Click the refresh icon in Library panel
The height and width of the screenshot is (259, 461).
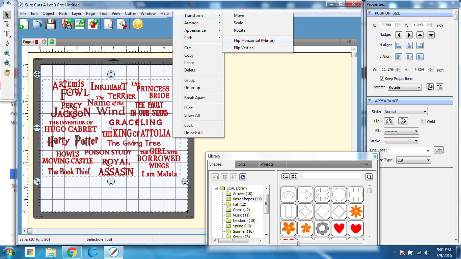[243, 177]
